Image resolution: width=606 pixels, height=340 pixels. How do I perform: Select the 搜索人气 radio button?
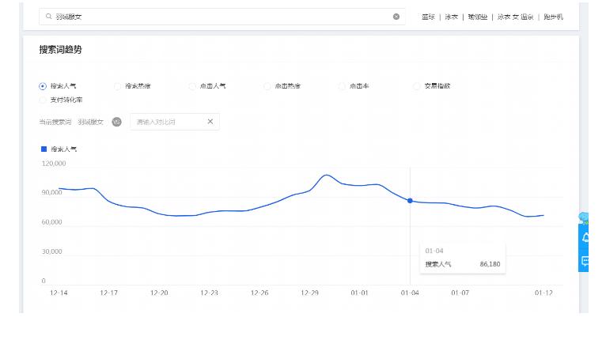click(43, 86)
